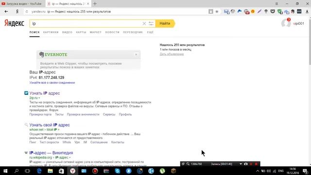Click IP address 81.177.248.129
Viewport: 311px width, 175px height.
coord(52,78)
